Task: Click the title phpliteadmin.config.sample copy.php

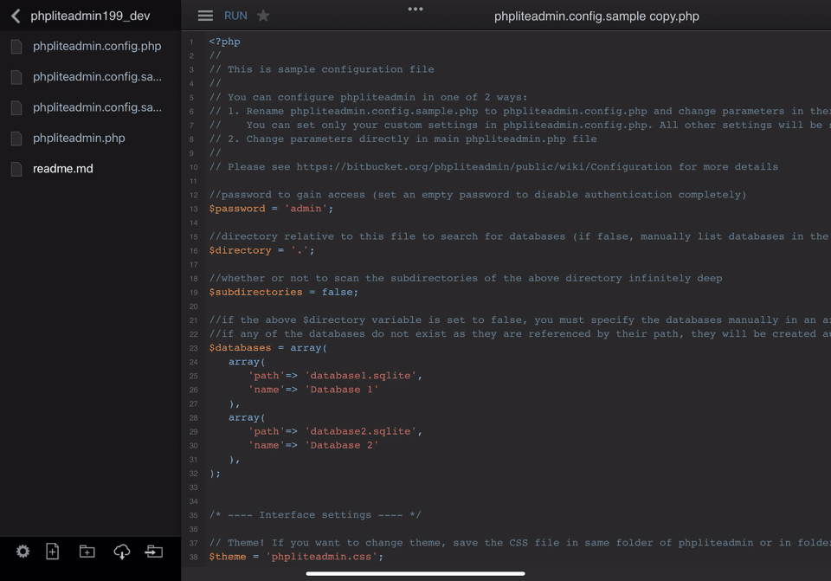Action: [596, 16]
